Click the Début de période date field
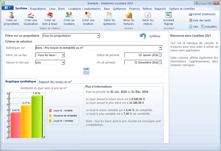Image resolution: width=221 pixels, height=151 pixels. (x=141, y=55)
